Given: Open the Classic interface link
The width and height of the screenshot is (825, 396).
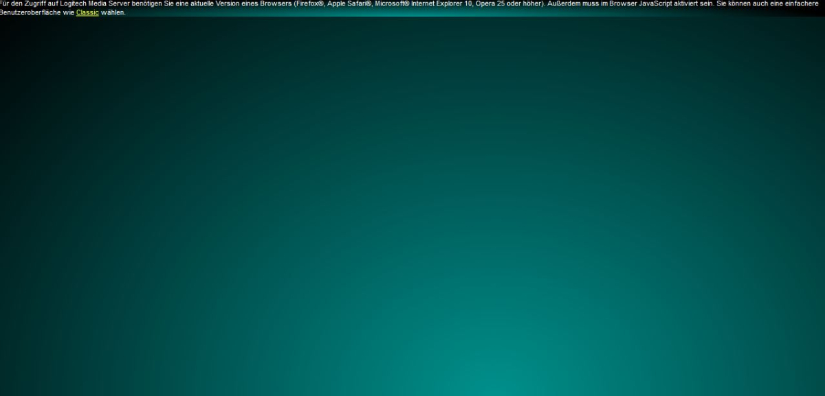Looking at the screenshot, I should pyautogui.click(x=87, y=12).
